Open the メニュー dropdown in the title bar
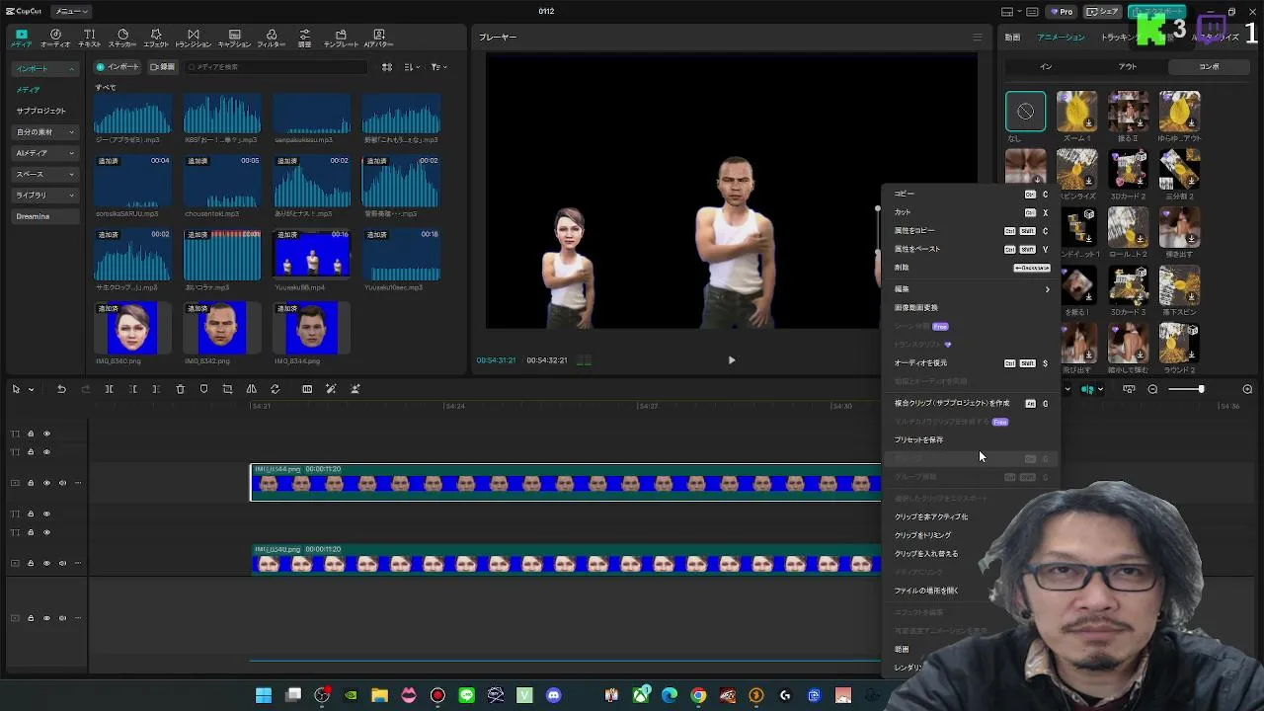Viewport: 1264px width, 711px height. 70,11
